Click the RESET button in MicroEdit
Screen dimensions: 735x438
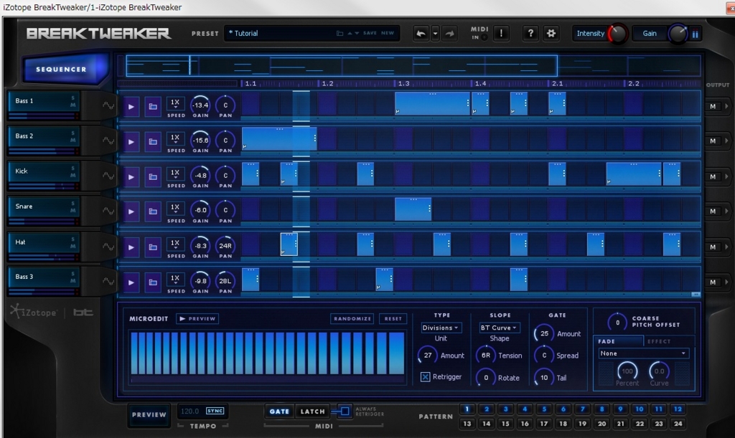(393, 318)
